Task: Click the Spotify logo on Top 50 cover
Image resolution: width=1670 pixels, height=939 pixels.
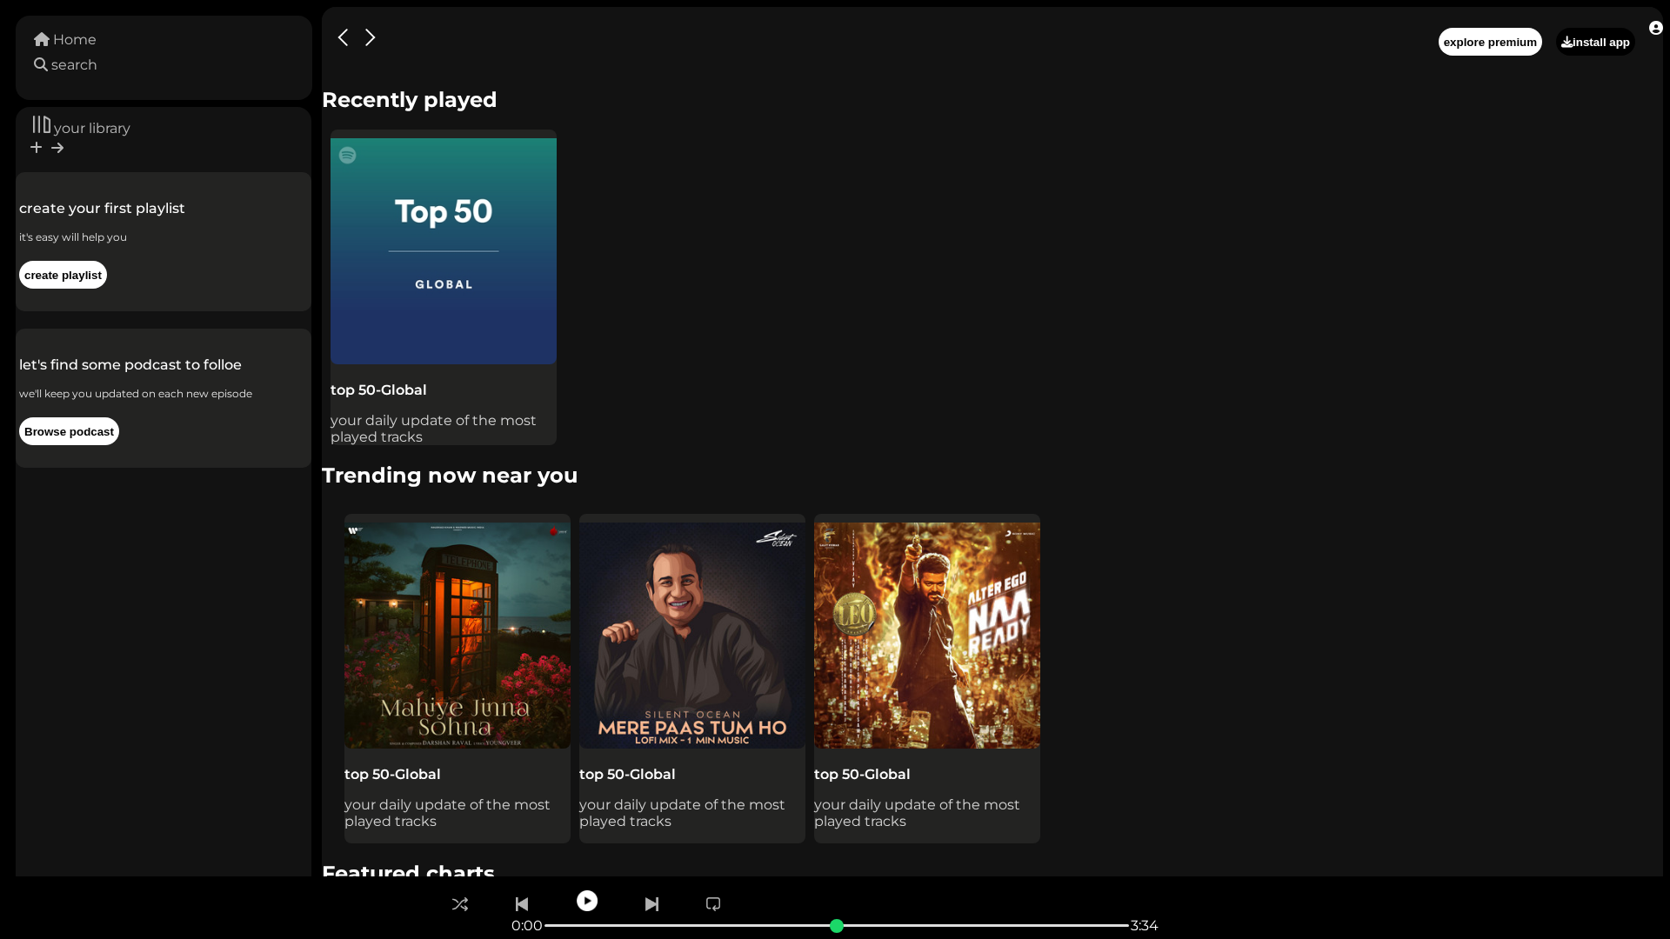Action: (x=348, y=155)
